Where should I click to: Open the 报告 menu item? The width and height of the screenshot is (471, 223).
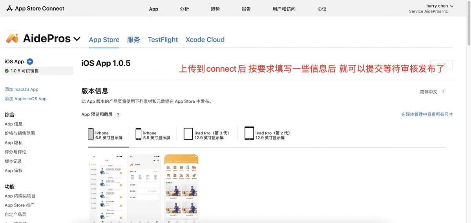coord(246,9)
